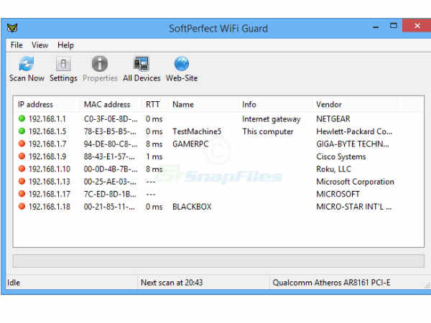Click MAC address 7C-ED-8D-1B
The image size is (431, 323).
pyautogui.click(x=110, y=194)
